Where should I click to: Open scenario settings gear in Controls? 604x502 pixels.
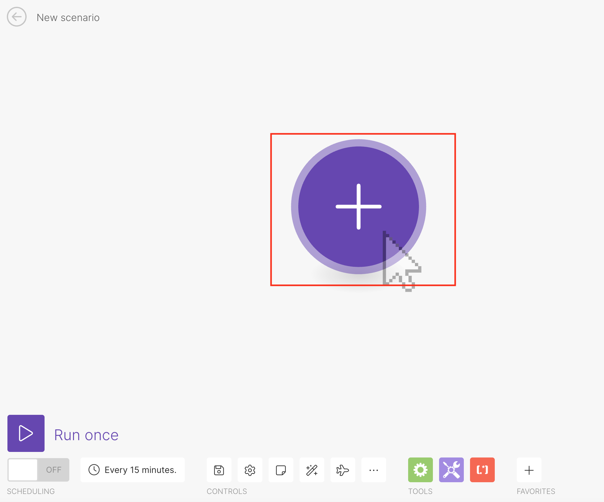point(250,470)
